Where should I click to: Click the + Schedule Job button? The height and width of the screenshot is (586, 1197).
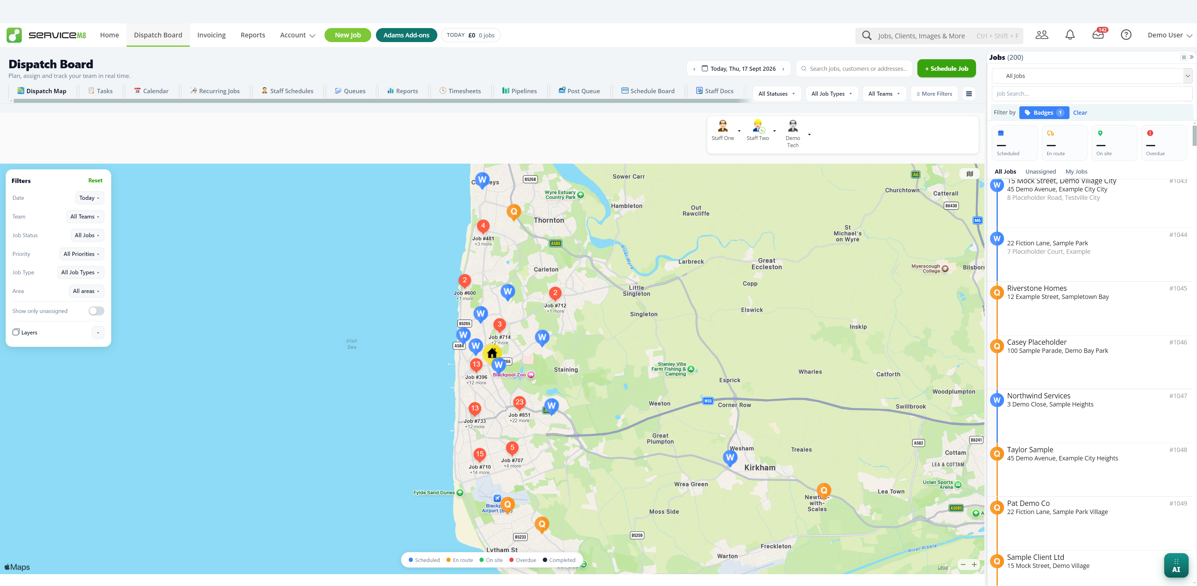[x=946, y=69]
